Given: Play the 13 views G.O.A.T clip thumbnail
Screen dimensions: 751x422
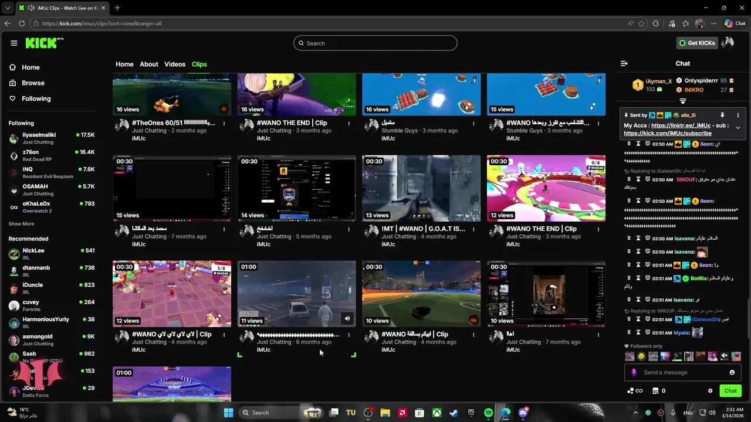Looking at the screenshot, I should pos(421,188).
